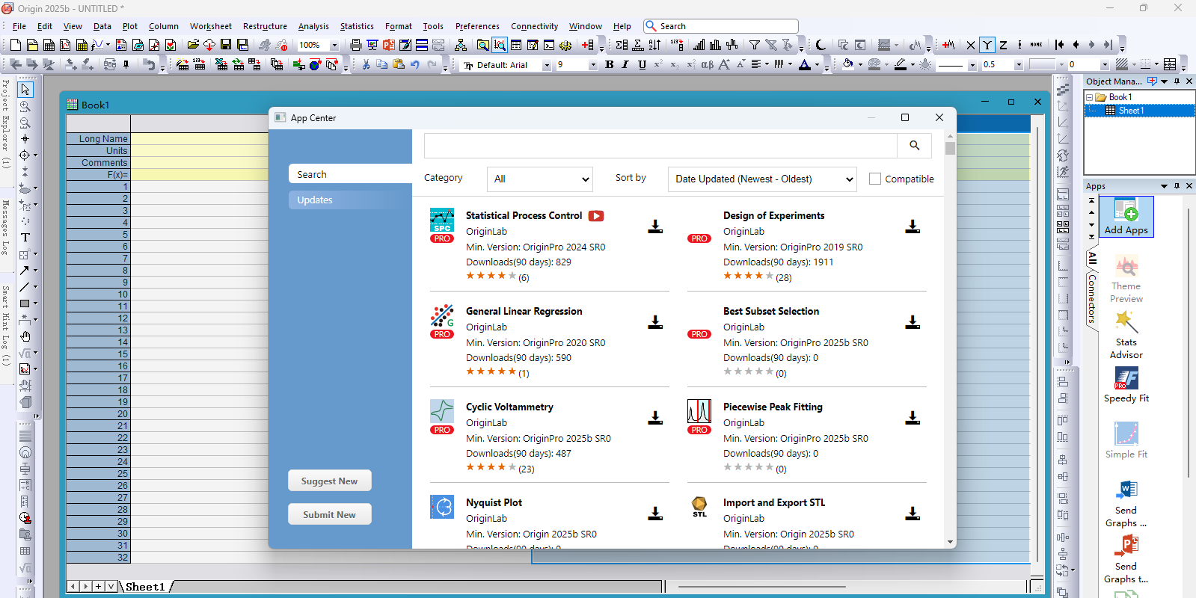The height and width of the screenshot is (598, 1196).
Task: Click the Suggest New button
Action: click(329, 481)
